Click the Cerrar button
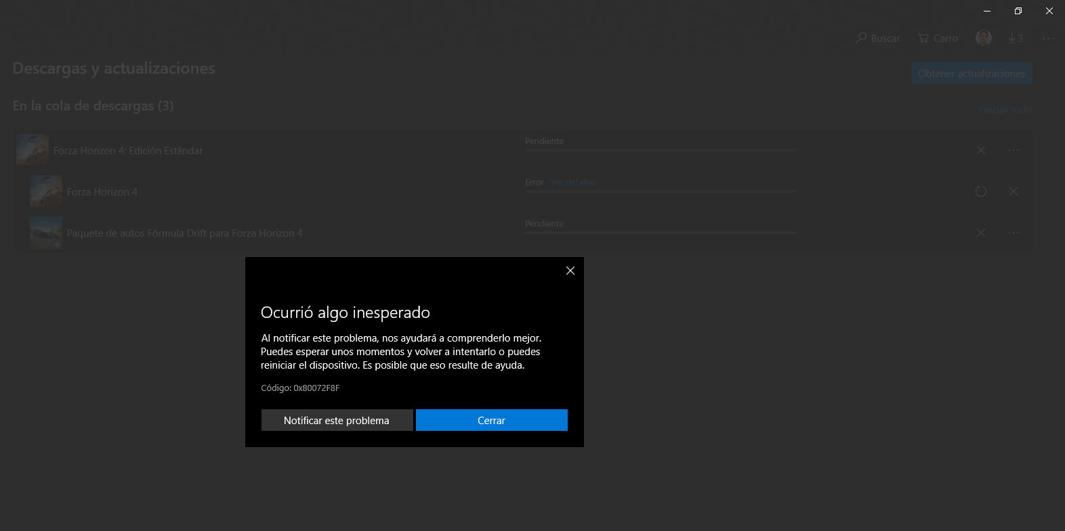The width and height of the screenshot is (1065, 531). point(491,420)
